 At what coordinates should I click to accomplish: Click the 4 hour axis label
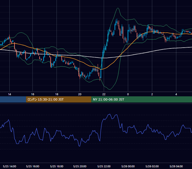[176, 94]
